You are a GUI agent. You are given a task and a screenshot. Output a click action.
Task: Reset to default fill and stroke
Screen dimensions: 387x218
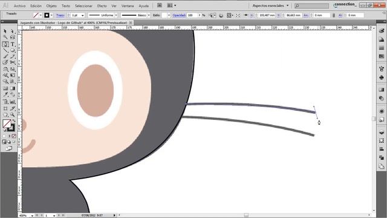tap(5, 130)
